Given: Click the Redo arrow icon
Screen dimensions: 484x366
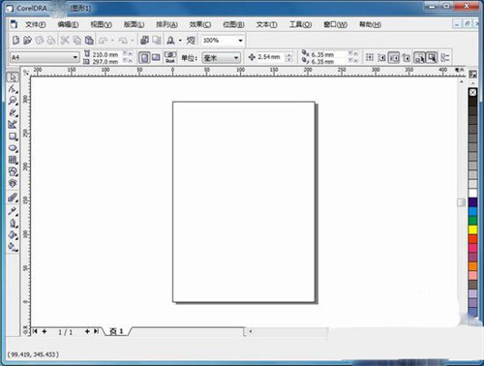Looking at the screenshot, I should (123, 41).
